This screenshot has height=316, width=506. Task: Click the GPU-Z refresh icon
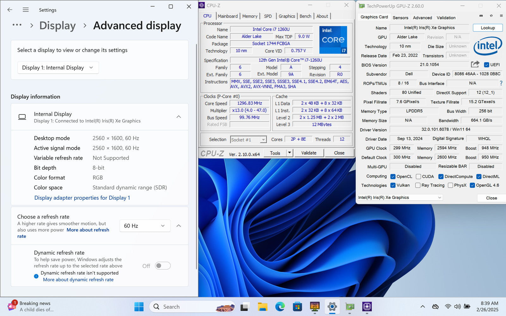tap(491, 15)
